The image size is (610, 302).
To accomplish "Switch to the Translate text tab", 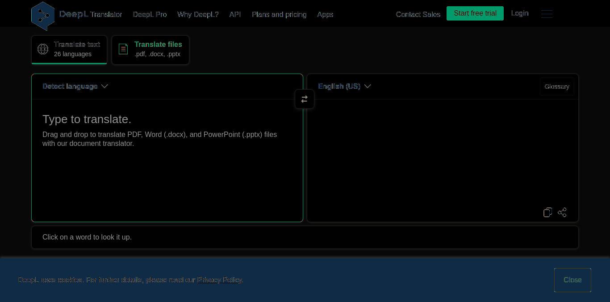I will pyautogui.click(x=69, y=50).
